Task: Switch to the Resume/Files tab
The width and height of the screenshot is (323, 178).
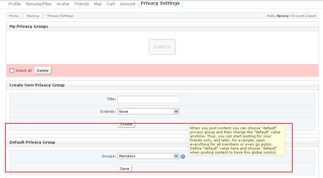Action: tap(39, 4)
